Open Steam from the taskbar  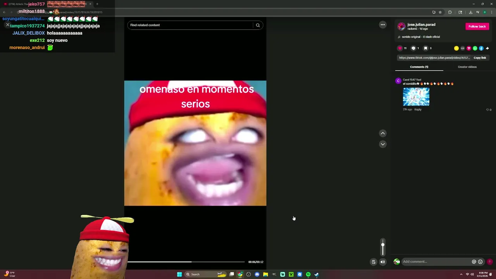tap(317, 274)
